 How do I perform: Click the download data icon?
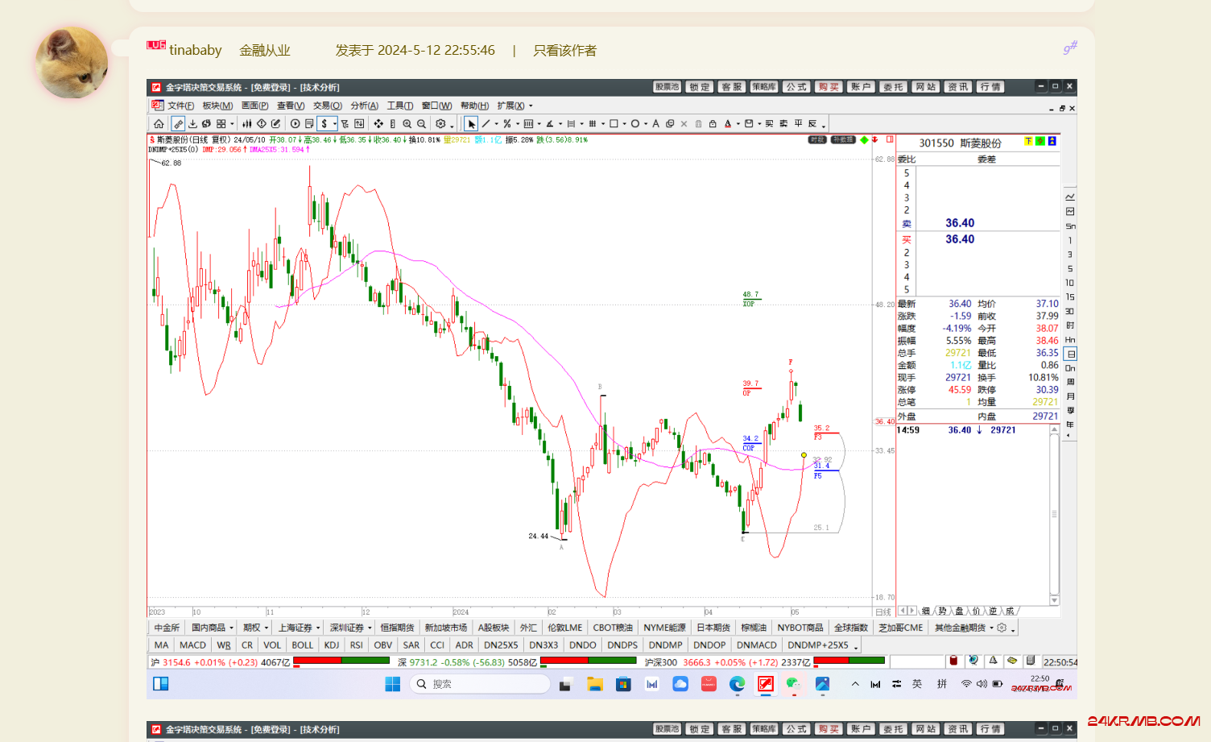[x=193, y=124]
